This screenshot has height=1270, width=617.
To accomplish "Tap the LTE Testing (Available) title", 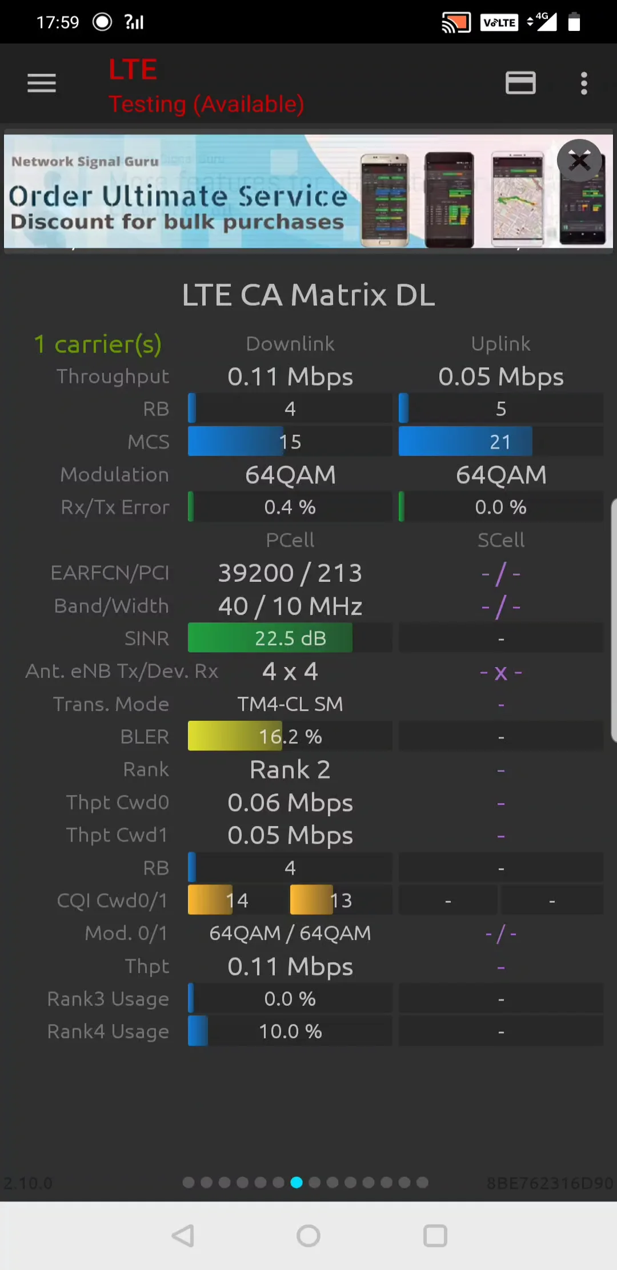I will 206,87.
